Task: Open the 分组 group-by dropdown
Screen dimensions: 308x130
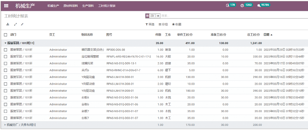Action: 163,24
